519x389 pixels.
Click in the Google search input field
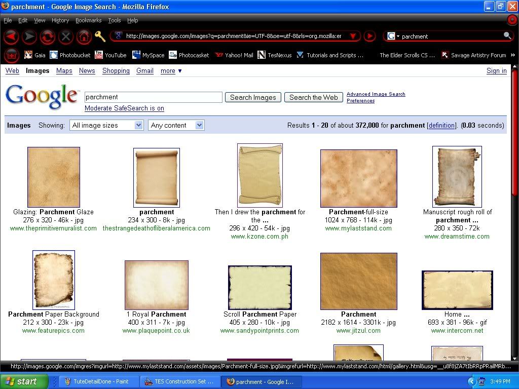click(154, 97)
